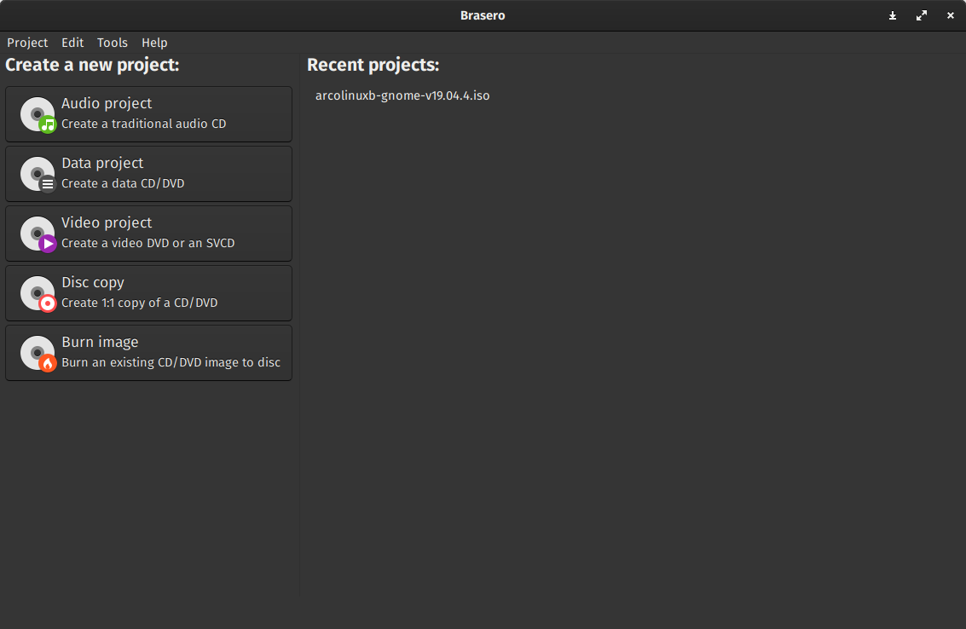Image resolution: width=966 pixels, height=629 pixels.
Task: Close the Brasero window
Action: [x=950, y=15]
